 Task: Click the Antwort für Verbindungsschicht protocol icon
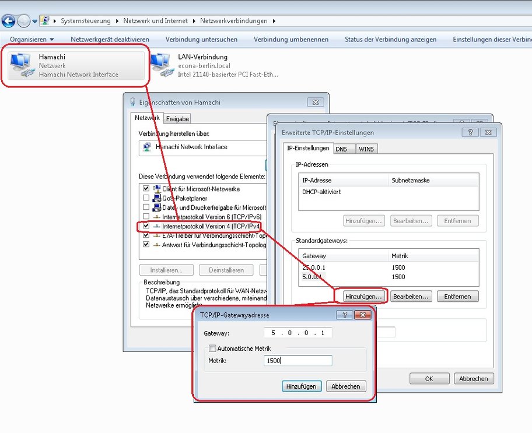[x=156, y=245]
